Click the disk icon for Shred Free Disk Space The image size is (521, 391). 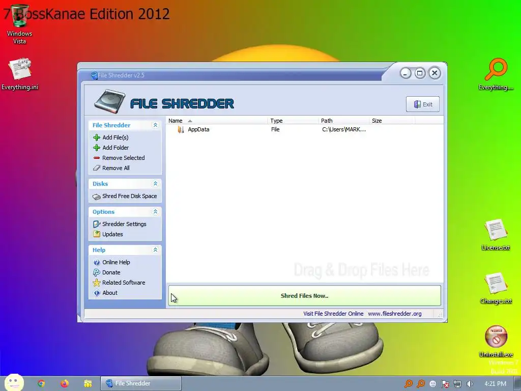click(97, 197)
